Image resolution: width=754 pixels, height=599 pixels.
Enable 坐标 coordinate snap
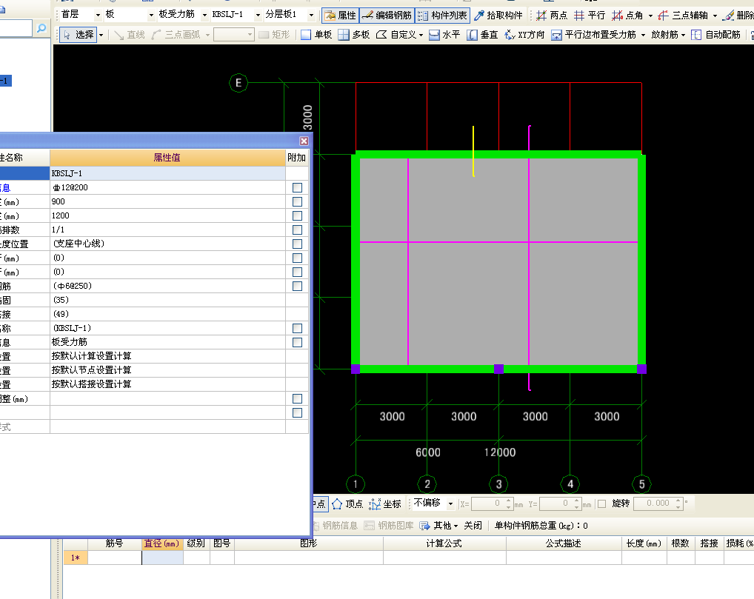pyautogui.click(x=384, y=503)
